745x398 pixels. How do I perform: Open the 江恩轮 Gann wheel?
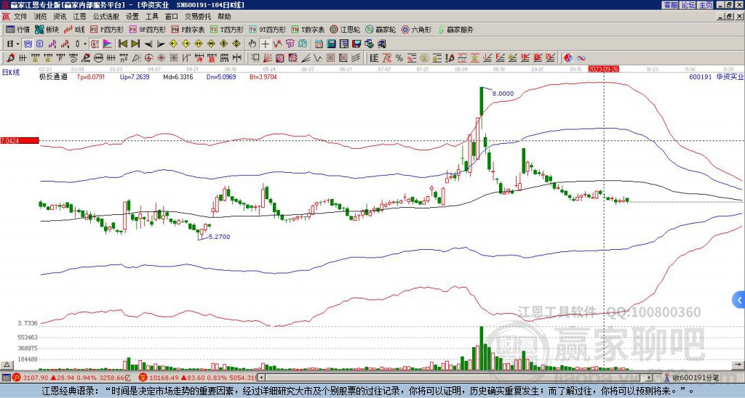[x=346, y=29]
